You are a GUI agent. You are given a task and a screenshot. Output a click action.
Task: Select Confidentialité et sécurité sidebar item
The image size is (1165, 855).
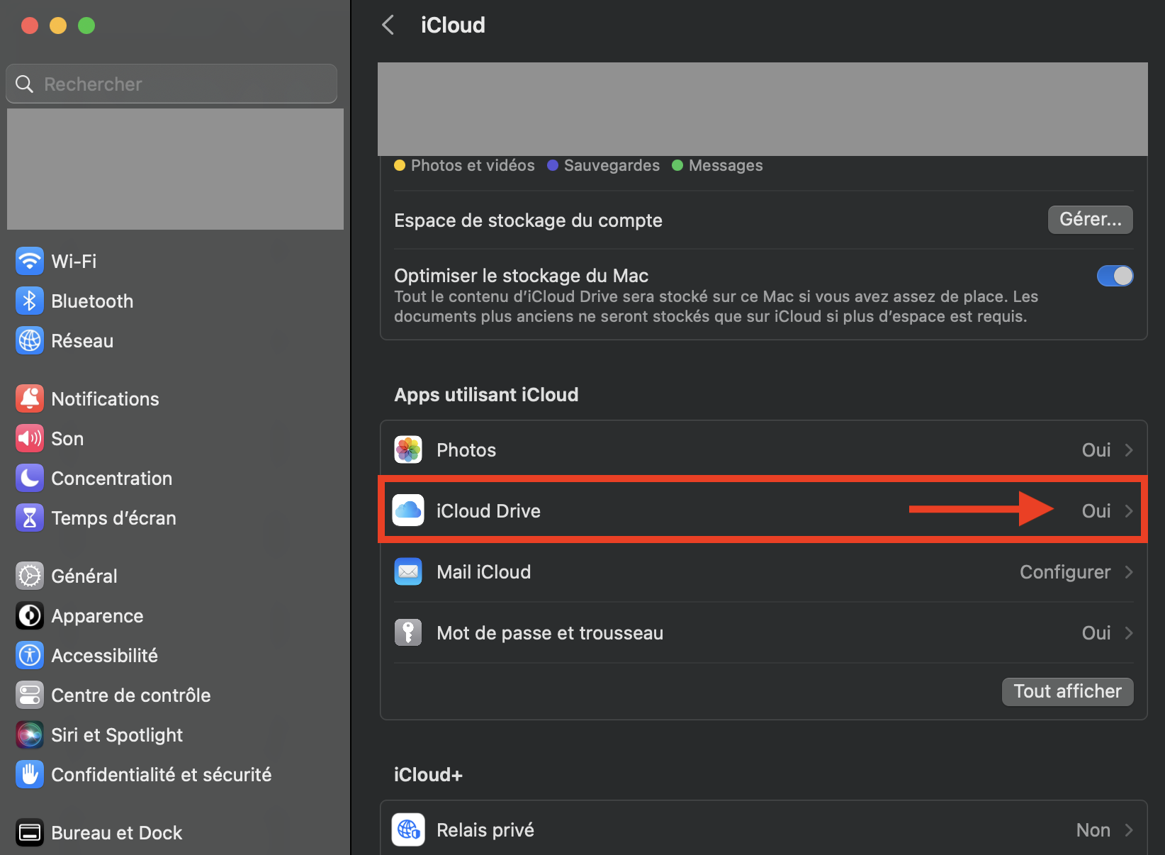[x=161, y=774]
